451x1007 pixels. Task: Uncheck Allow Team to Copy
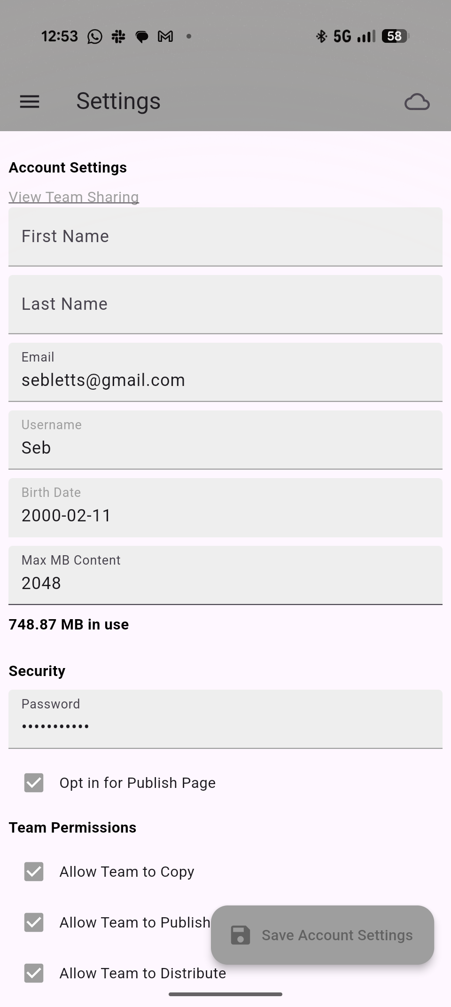pyautogui.click(x=34, y=872)
